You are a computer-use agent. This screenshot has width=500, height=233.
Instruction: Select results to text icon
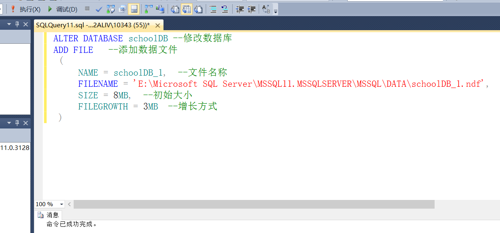click(x=175, y=9)
